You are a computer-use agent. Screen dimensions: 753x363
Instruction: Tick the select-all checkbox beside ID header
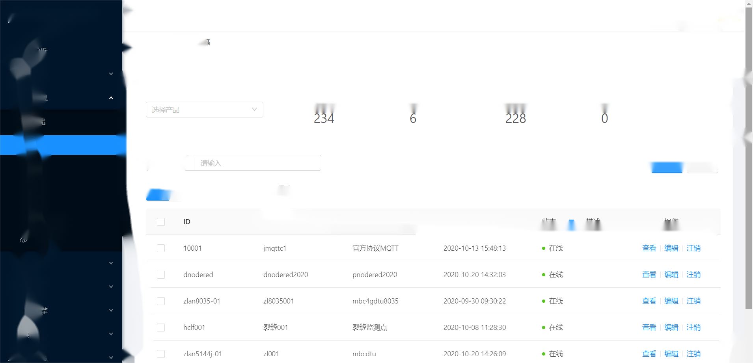point(161,222)
